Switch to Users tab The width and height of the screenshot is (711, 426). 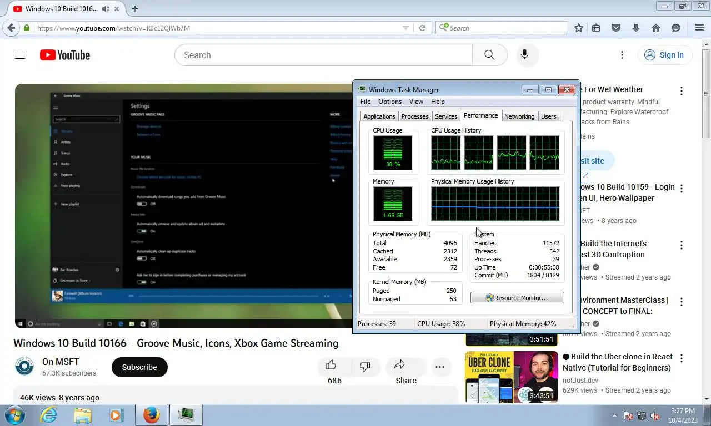click(549, 116)
